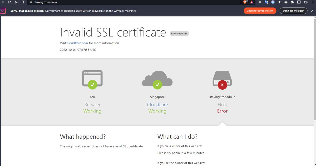316x166 pixels.
Task: Click the white star extension icon
Action: pos(279,2)
